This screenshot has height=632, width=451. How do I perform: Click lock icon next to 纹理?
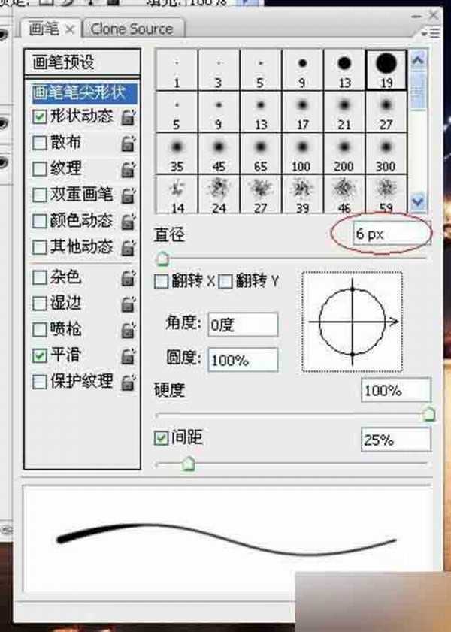pos(129,170)
